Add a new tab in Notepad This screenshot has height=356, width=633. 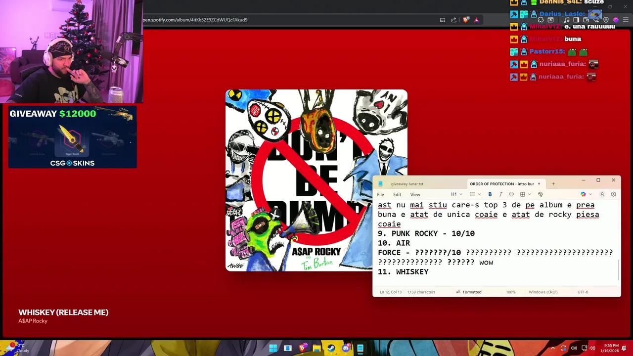[553, 184]
